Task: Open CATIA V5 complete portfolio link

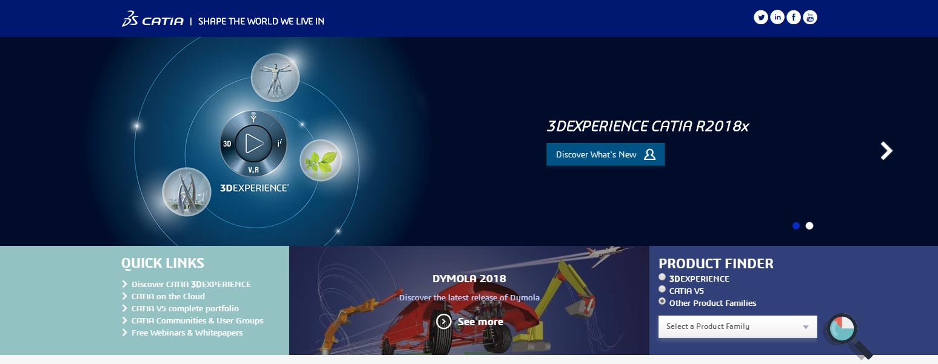Action: [x=185, y=308]
